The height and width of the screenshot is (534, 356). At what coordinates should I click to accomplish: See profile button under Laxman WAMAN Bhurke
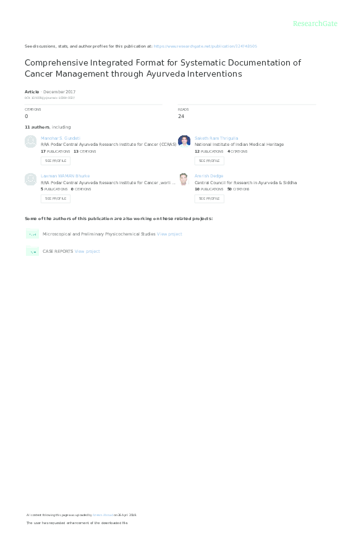(56, 198)
